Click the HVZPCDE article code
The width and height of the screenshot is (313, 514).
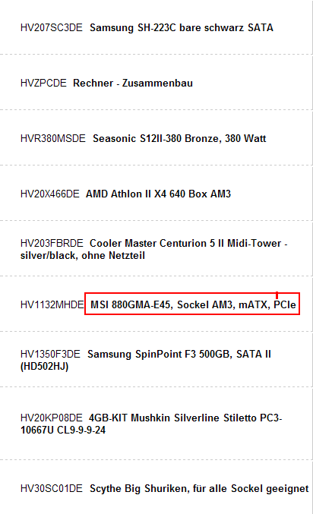click(x=43, y=83)
